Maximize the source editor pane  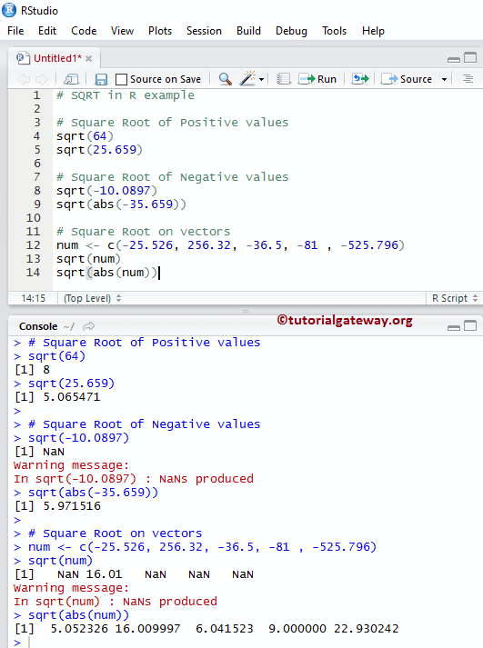470,57
